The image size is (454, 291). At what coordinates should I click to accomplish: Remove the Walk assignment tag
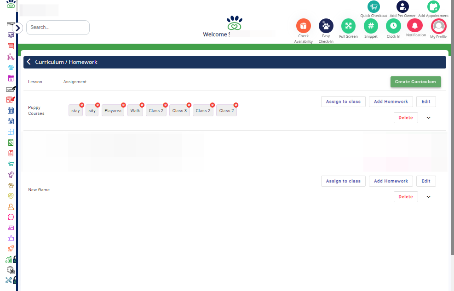[142, 105]
